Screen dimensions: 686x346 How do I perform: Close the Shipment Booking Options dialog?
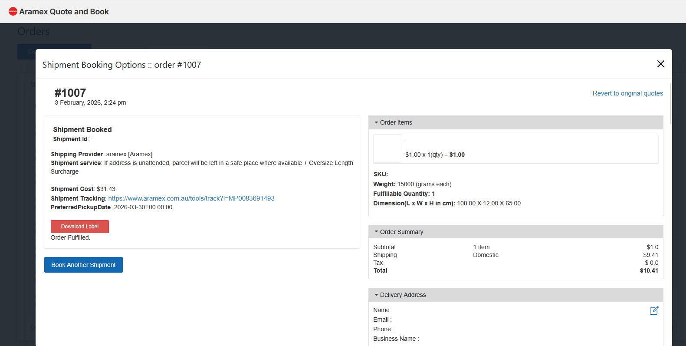[660, 64]
